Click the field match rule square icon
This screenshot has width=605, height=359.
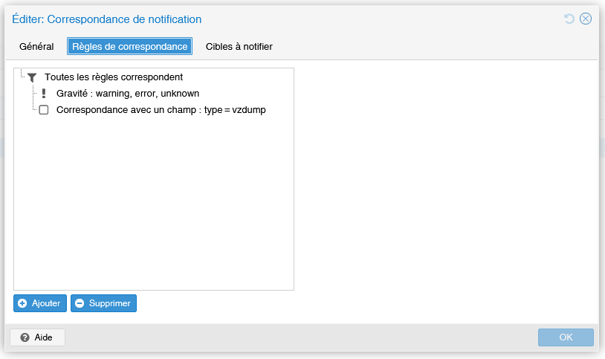point(44,110)
